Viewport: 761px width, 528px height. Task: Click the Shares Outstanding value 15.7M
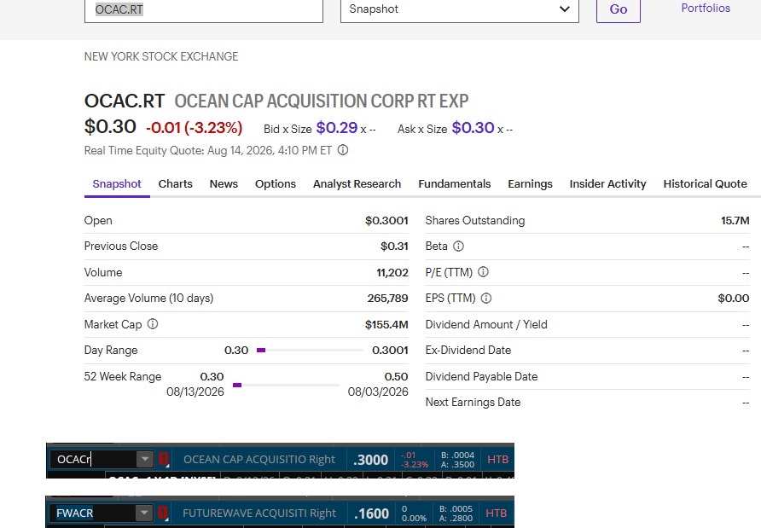[x=735, y=220]
